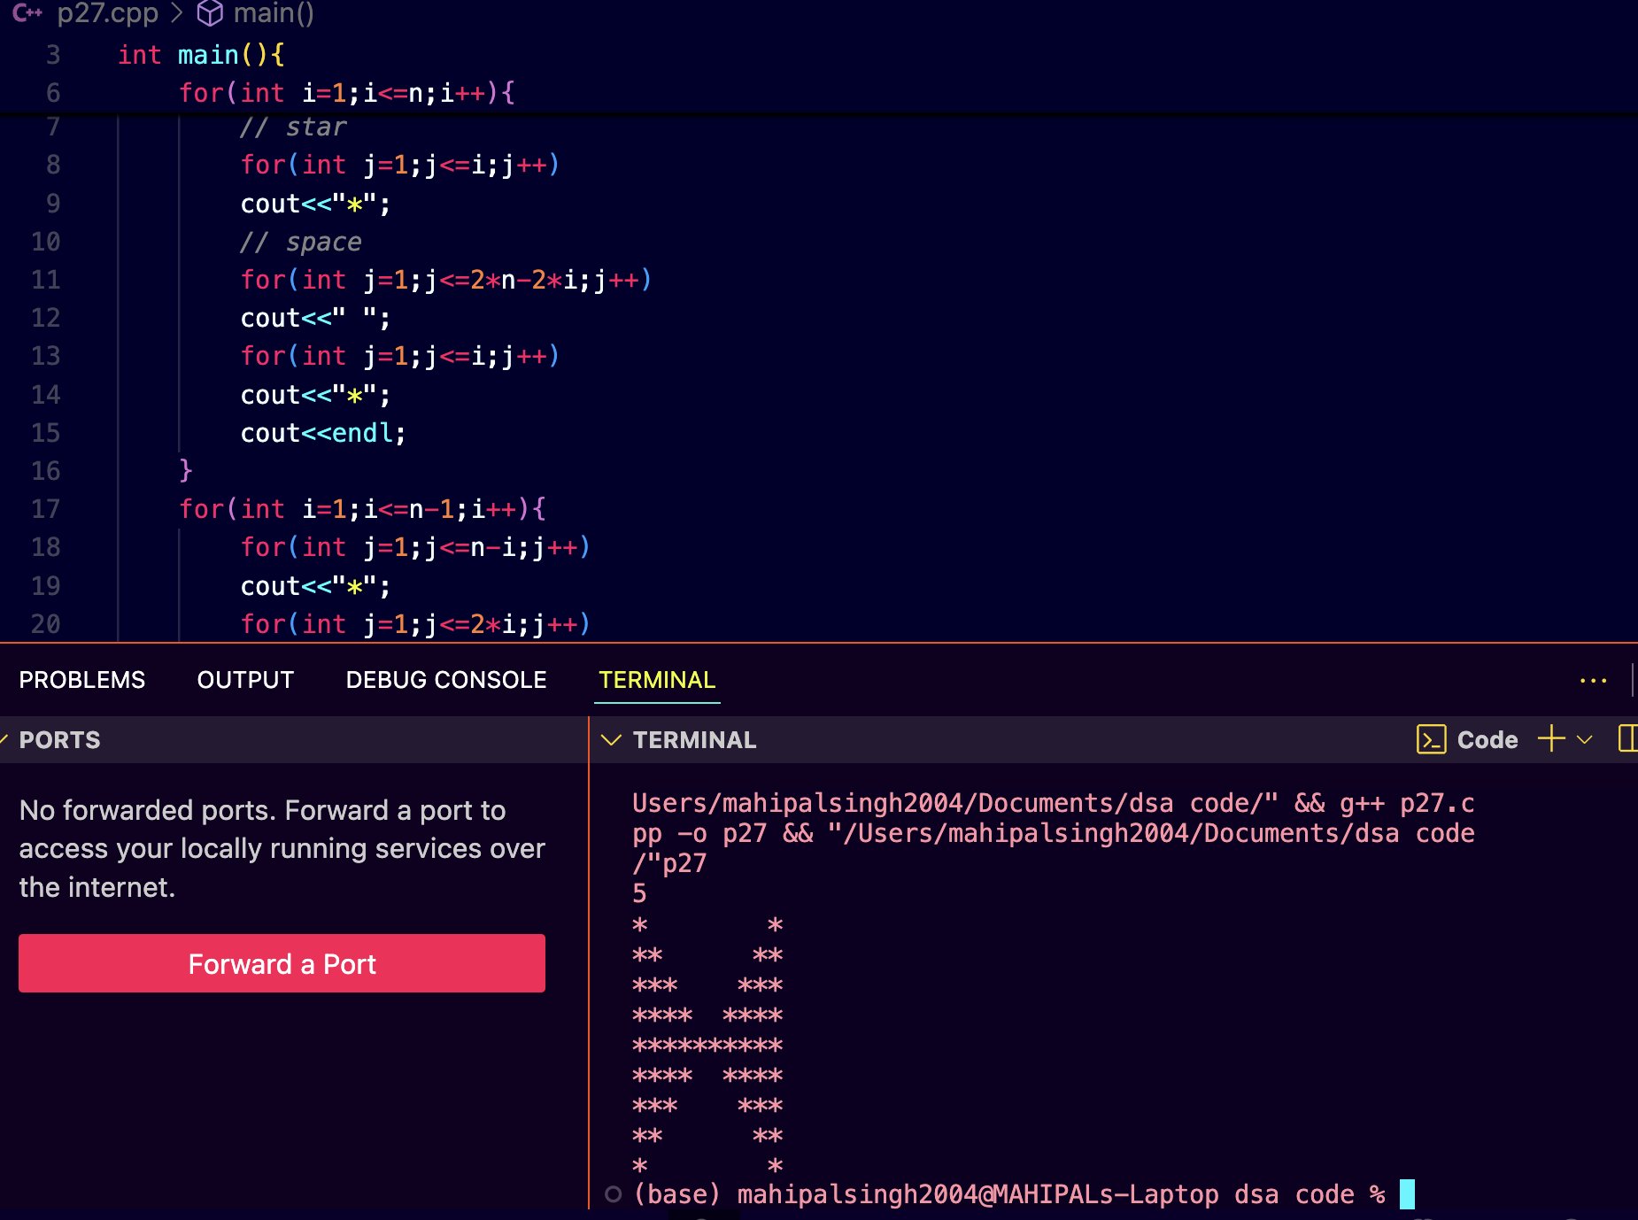1638x1220 pixels.
Task: Click line number 16 in the gutter
Action: coord(46,471)
